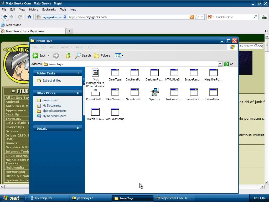
Task: Toggle the Folders pane button
Action: pyautogui.click(x=102, y=55)
